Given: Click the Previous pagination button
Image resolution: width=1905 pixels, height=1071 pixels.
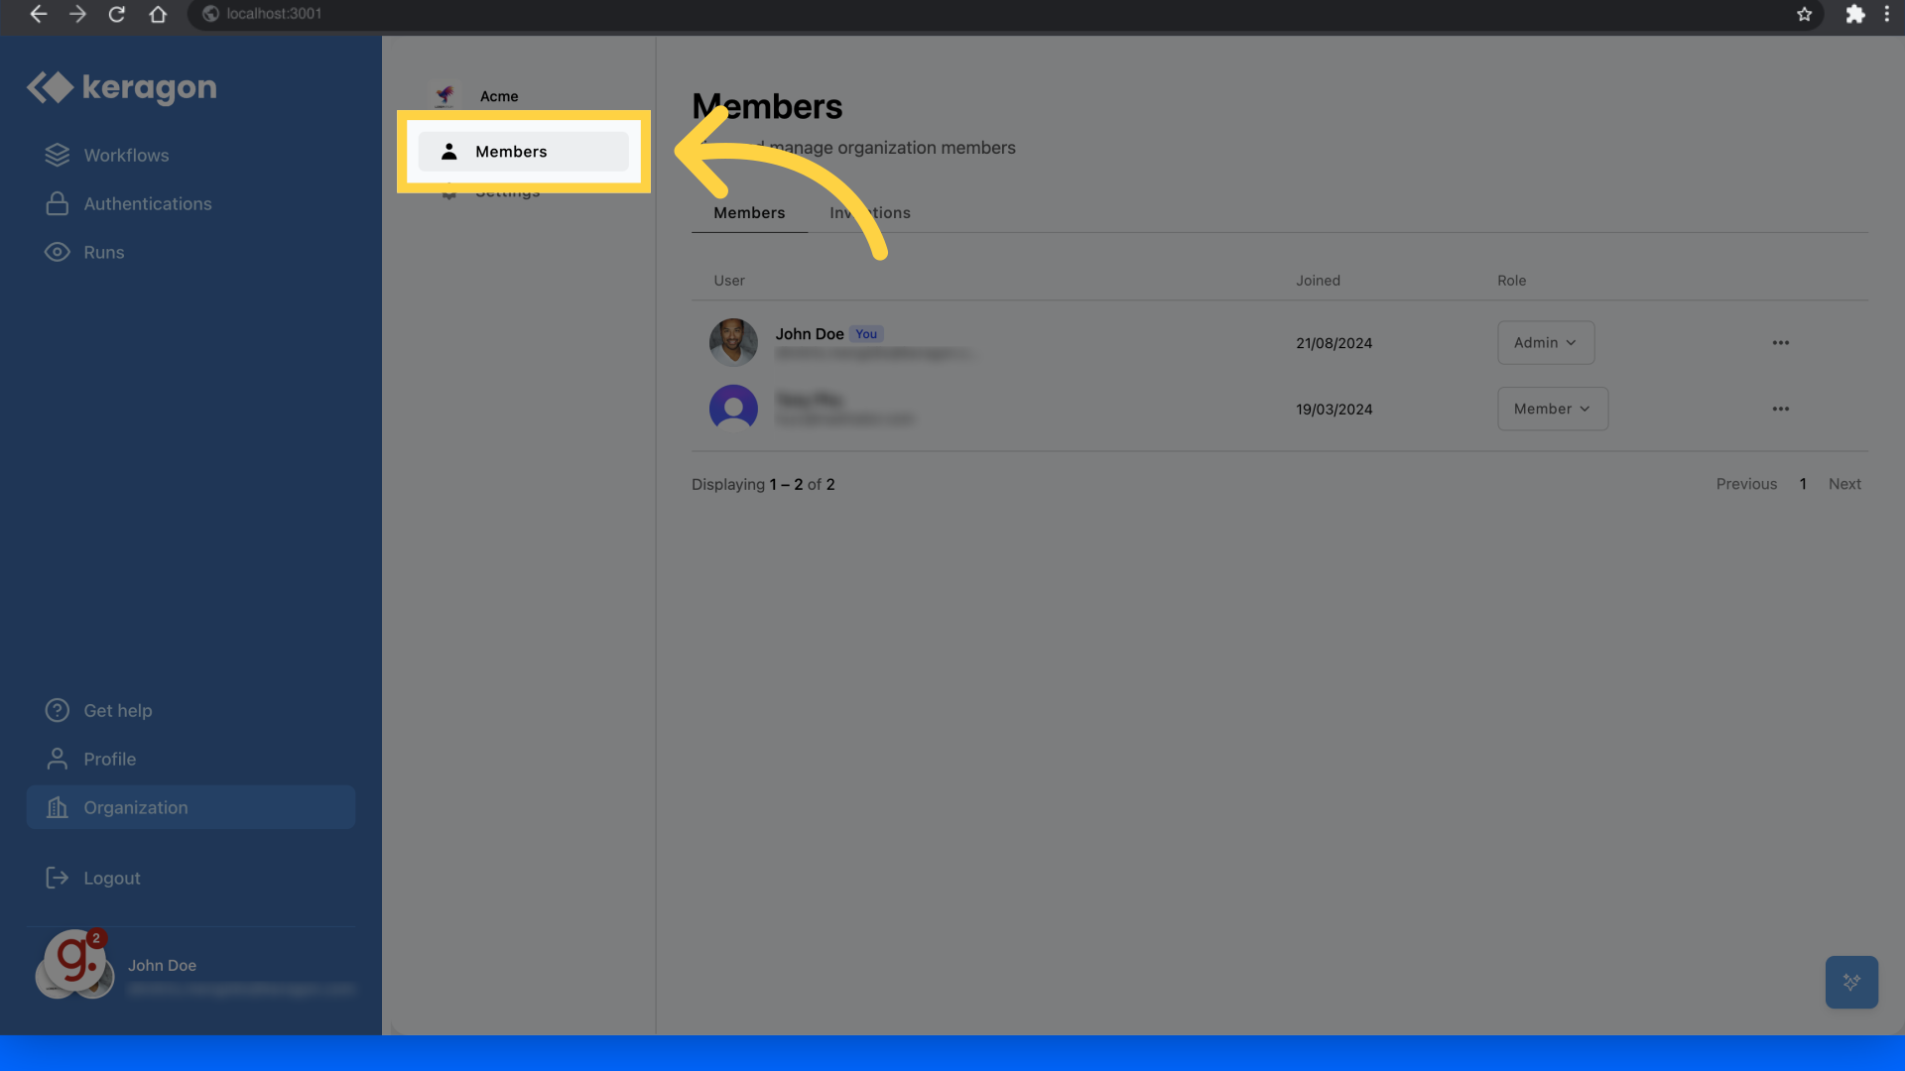Looking at the screenshot, I should click(x=1746, y=485).
